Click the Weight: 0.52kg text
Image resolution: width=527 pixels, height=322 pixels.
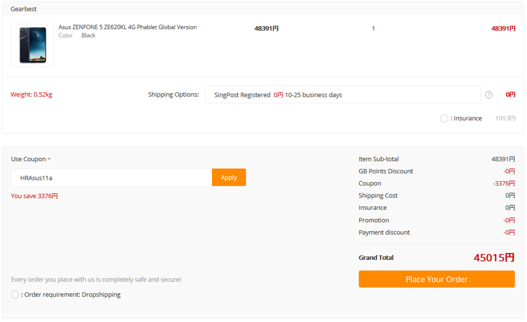coord(31,94)
